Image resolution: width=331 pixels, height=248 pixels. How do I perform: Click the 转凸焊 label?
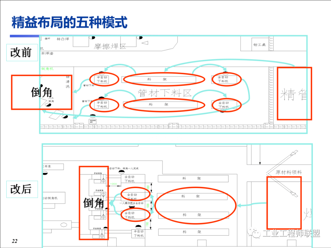click(63, 39)
